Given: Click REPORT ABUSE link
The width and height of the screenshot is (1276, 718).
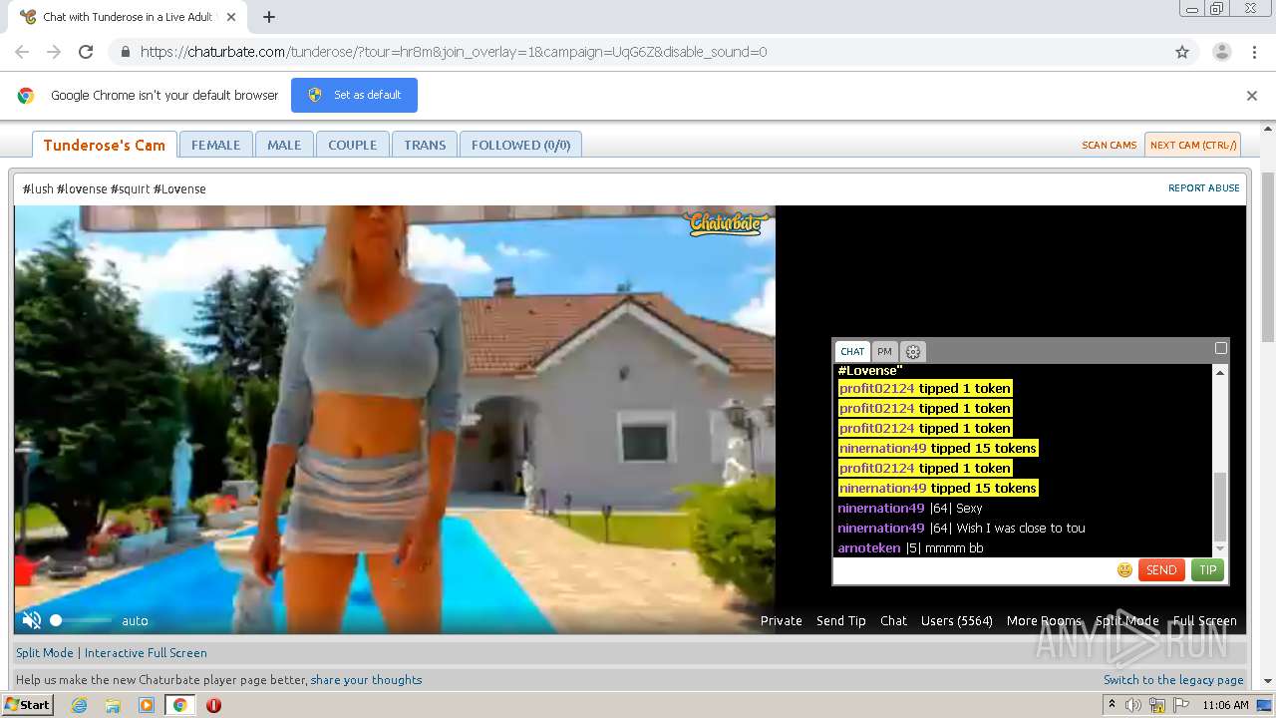Looking at the screenshot, I should click(x=1203, y=187).
